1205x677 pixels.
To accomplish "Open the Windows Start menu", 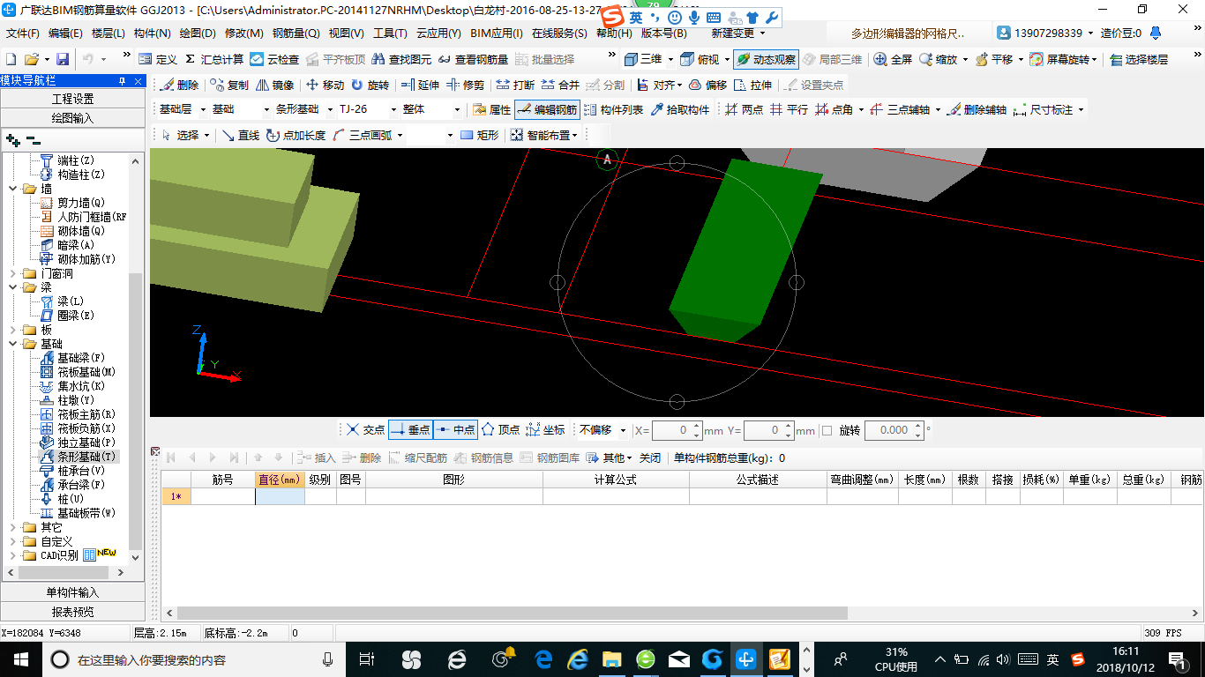I will (x=19, y=658).
